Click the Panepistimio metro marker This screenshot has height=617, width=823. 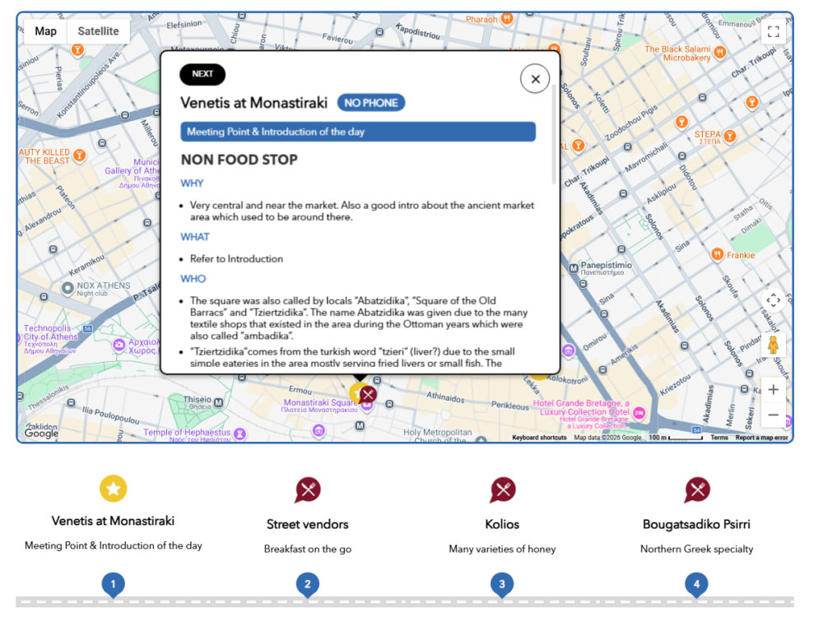tap(574, 269)
